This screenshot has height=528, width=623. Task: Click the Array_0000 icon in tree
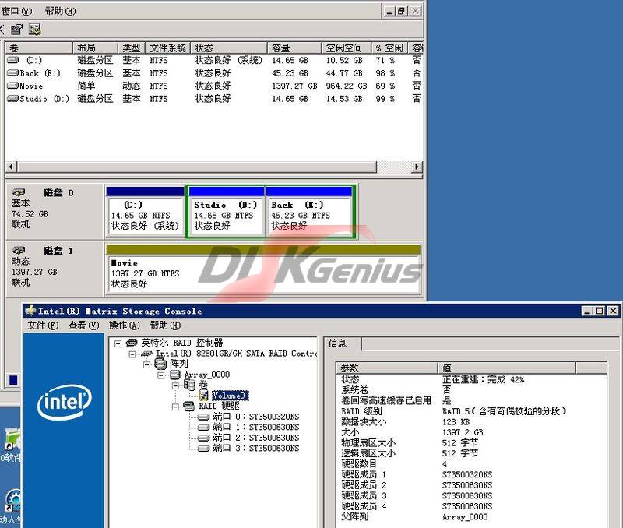pyautogui.click(x=175, y=375)
